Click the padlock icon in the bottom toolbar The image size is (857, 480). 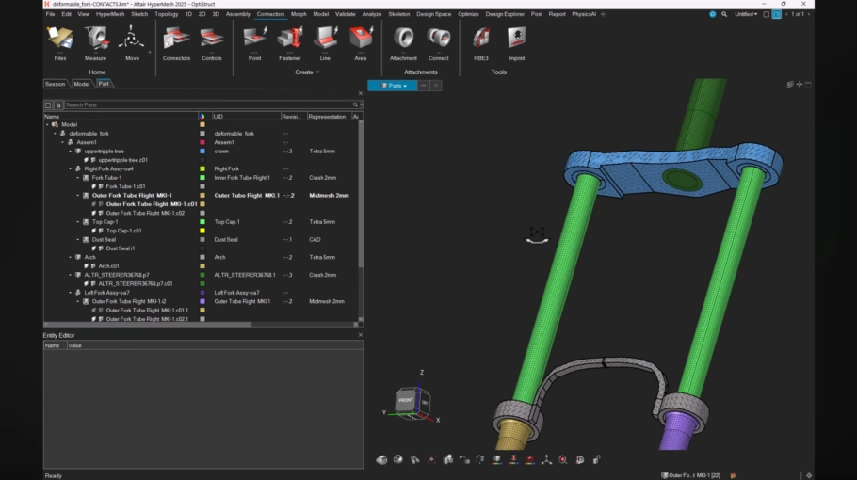point(596,460)
